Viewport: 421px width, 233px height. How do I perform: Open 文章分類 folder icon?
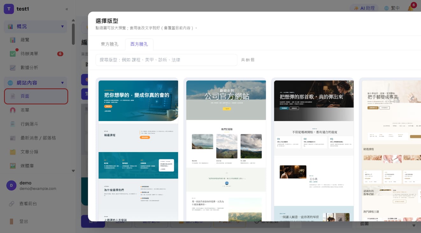[13, 152]
